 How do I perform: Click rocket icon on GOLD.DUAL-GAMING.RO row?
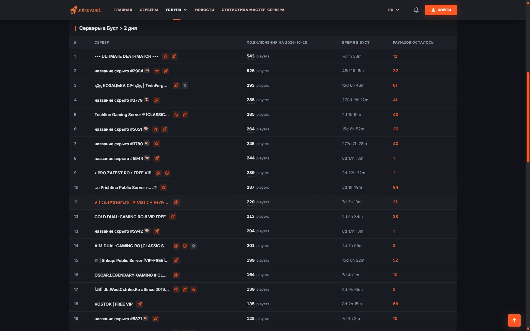click(173, 217)
